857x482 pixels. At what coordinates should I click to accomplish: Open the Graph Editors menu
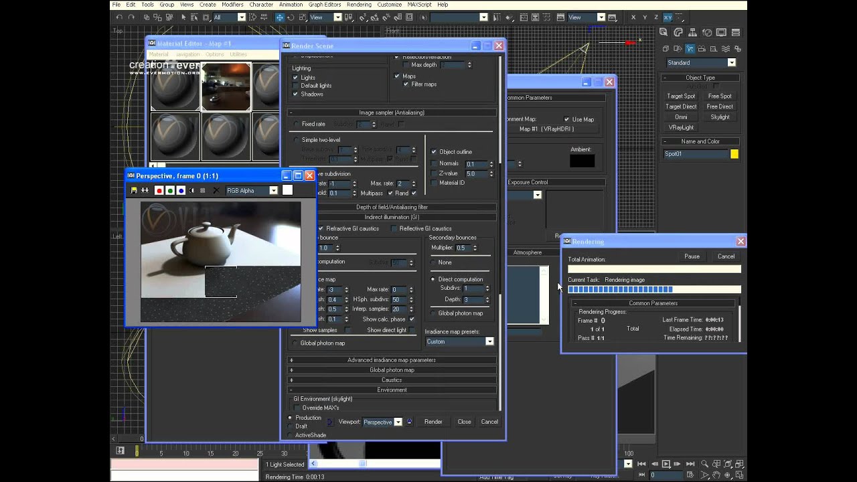pyautogui.click(x=325, y=5)
